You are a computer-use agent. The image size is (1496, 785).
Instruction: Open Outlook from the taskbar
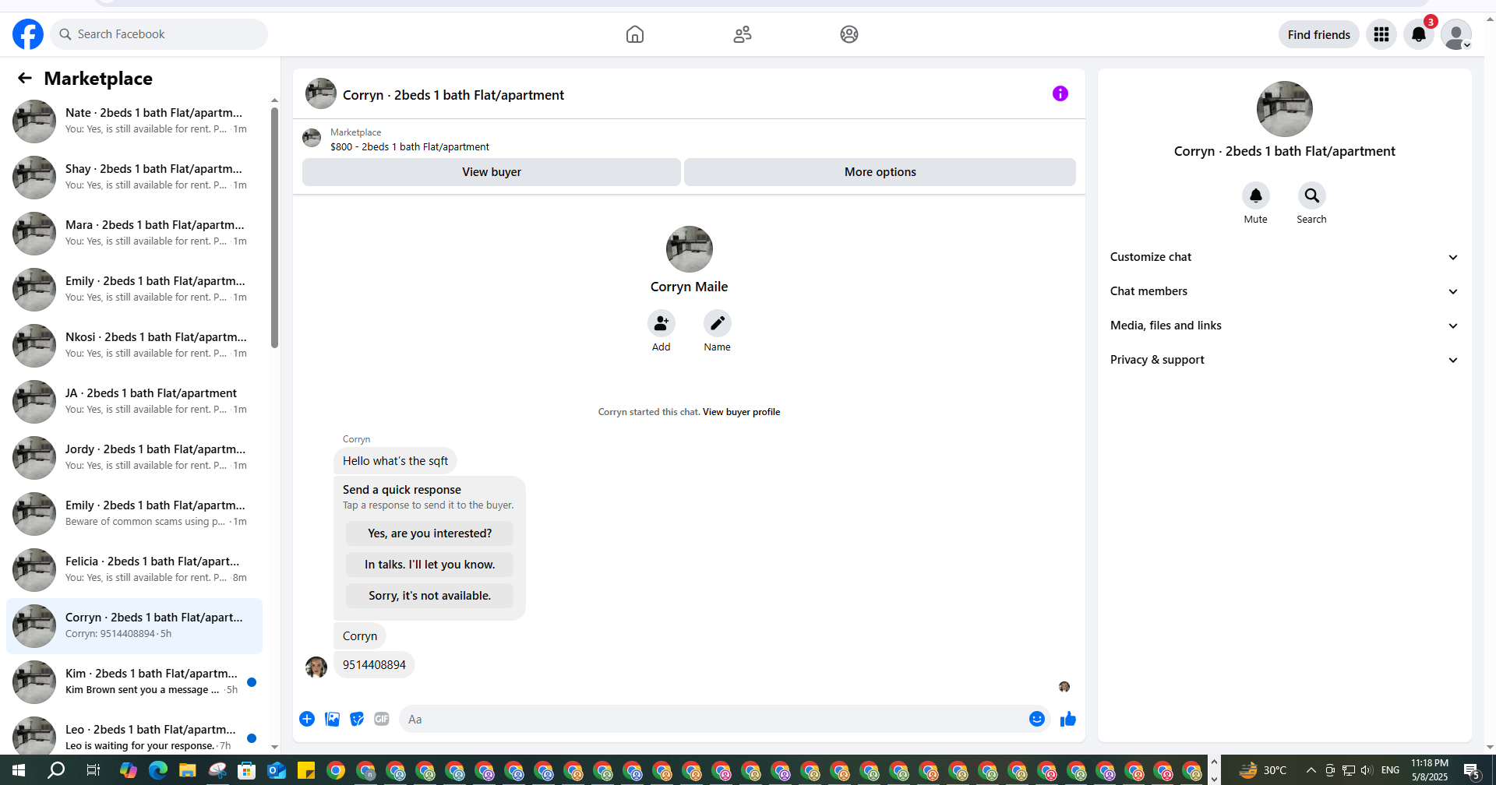click(x=277, y=770)
